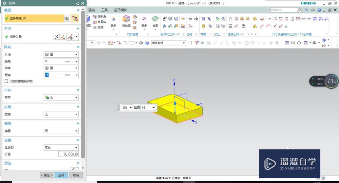Open the 偏置 offset dropdown
The height and width of the screenshot is (183, 339).
pos(61,131)
